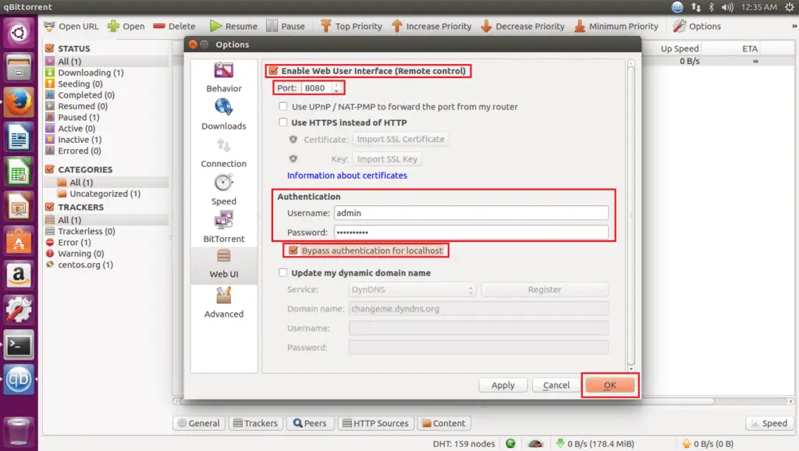Toggle the STATUS section checkbox
Image resolution: width=799 pixels, height=451 pixels.
pyautogui.click(x=49, y=48)
